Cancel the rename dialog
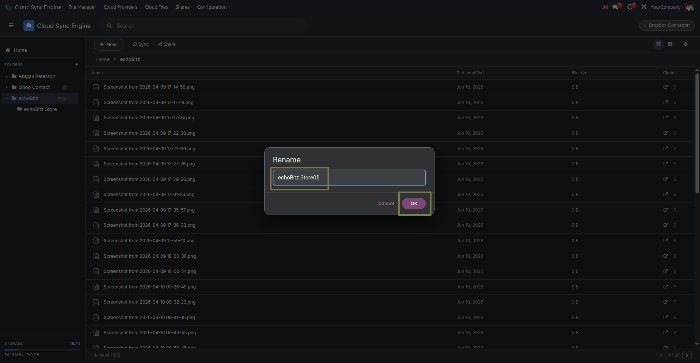 pyautogui.click(x=386, y=204)
